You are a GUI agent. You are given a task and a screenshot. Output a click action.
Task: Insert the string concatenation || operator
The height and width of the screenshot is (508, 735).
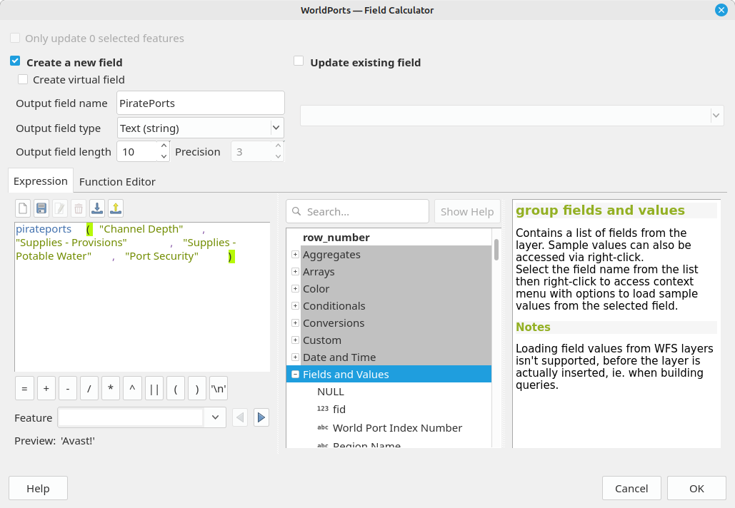(x=154, y=389)
